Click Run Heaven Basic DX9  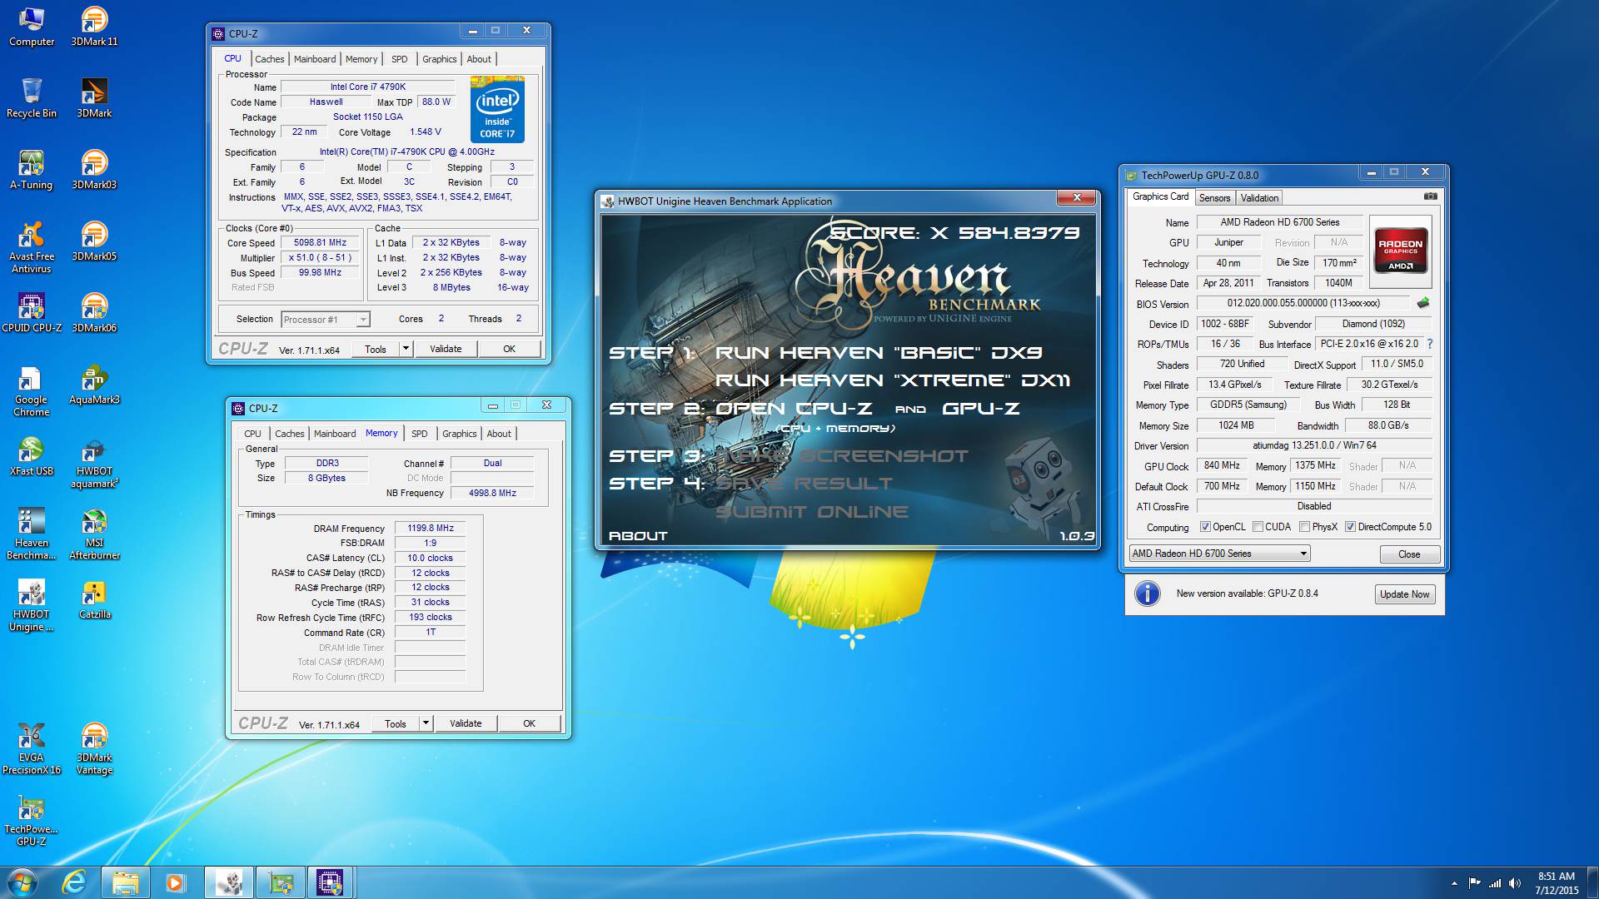[x=878, y=353]
